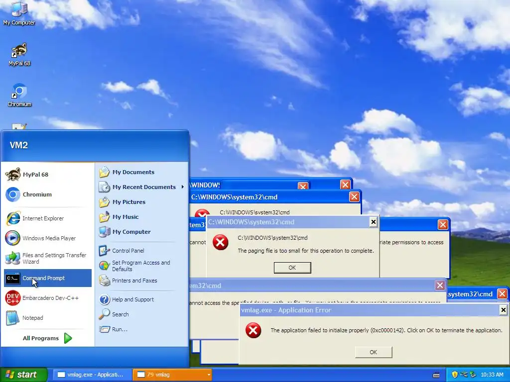Close the permissions access error window
The height and width of the screenshot is (382, 510).
click(x=443, y=224)
